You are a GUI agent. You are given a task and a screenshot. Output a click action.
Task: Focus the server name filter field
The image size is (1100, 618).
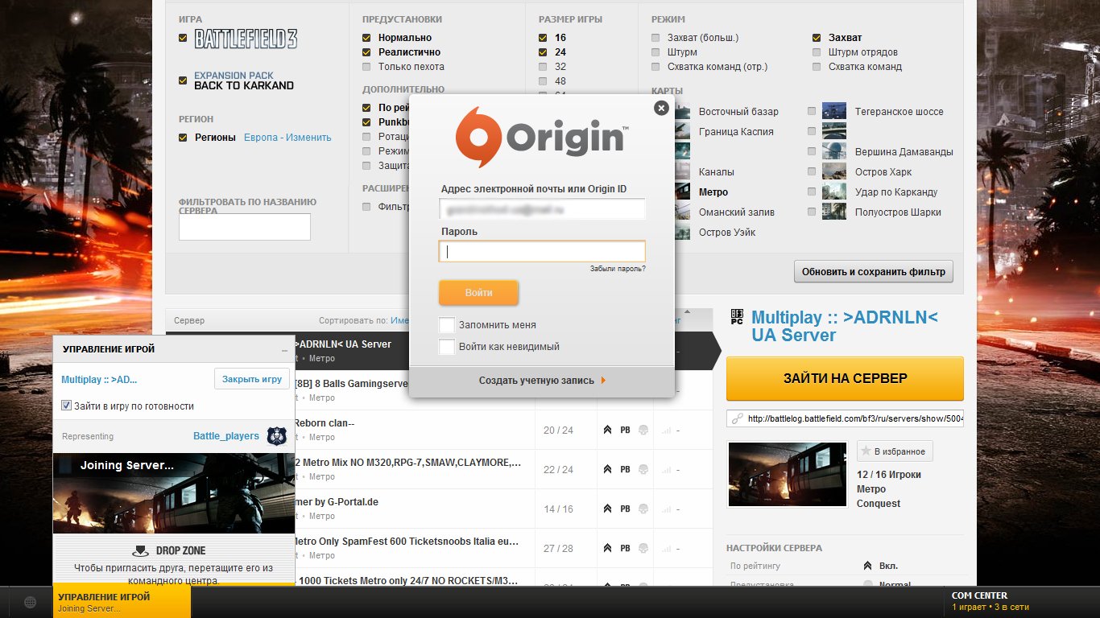coord(245,227)
